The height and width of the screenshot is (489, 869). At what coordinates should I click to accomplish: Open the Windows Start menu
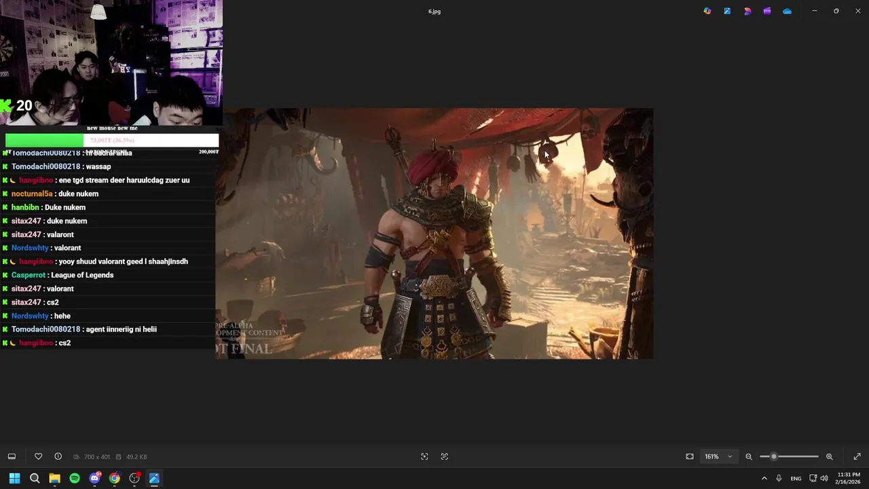pyautogui.click(x=14, y=478)
